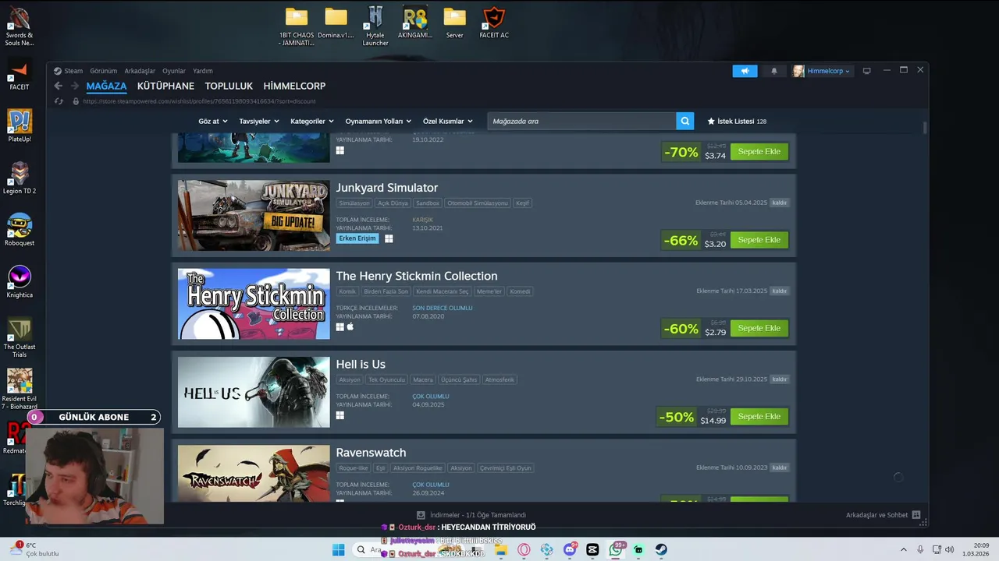This screenshot has height=561, width=999.
Task: Open the Knightica desktop shortcut
Action: pyautogui.click(x=20, y=283)
